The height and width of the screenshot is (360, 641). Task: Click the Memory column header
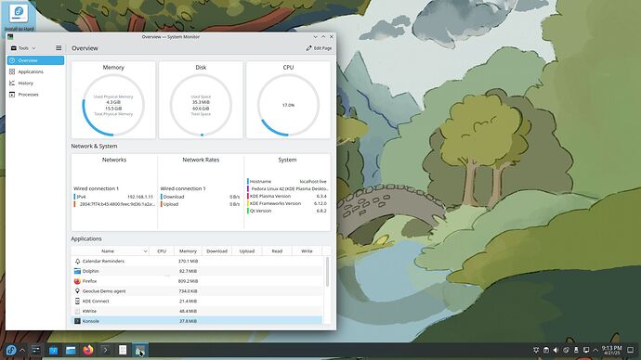pyautogui.click(x=188, y=251)
